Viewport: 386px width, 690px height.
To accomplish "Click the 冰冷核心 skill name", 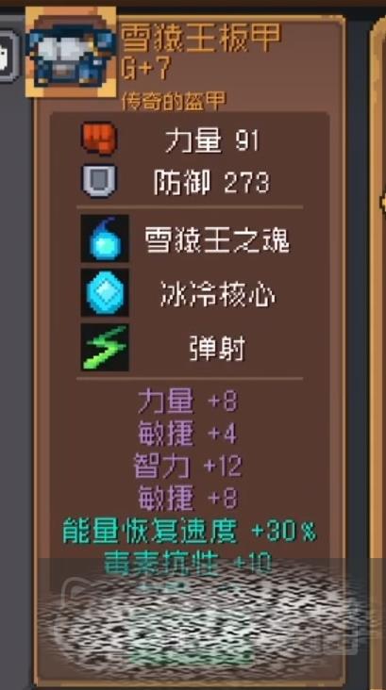I will [x=218, y=296].
